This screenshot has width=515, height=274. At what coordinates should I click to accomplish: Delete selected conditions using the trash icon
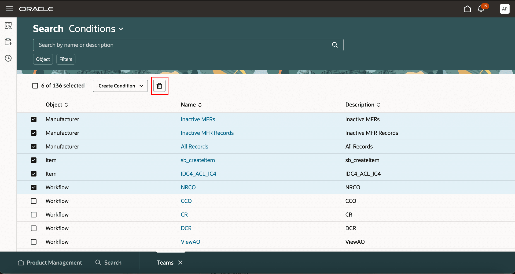160,86
